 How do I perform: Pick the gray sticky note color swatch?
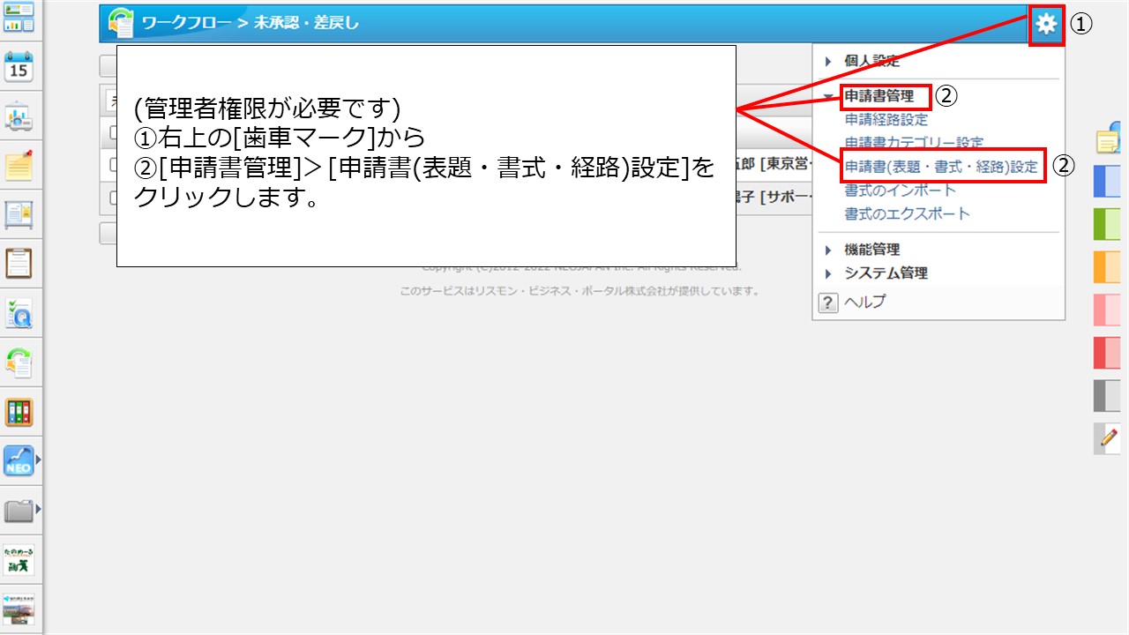click(1108, 395)
